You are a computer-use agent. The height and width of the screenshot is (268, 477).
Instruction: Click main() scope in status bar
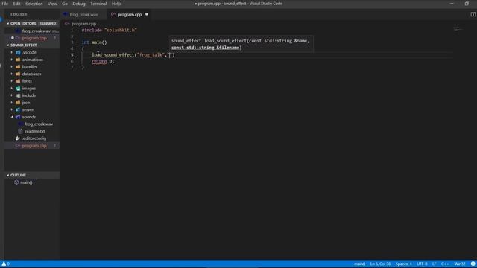[359, 264]
